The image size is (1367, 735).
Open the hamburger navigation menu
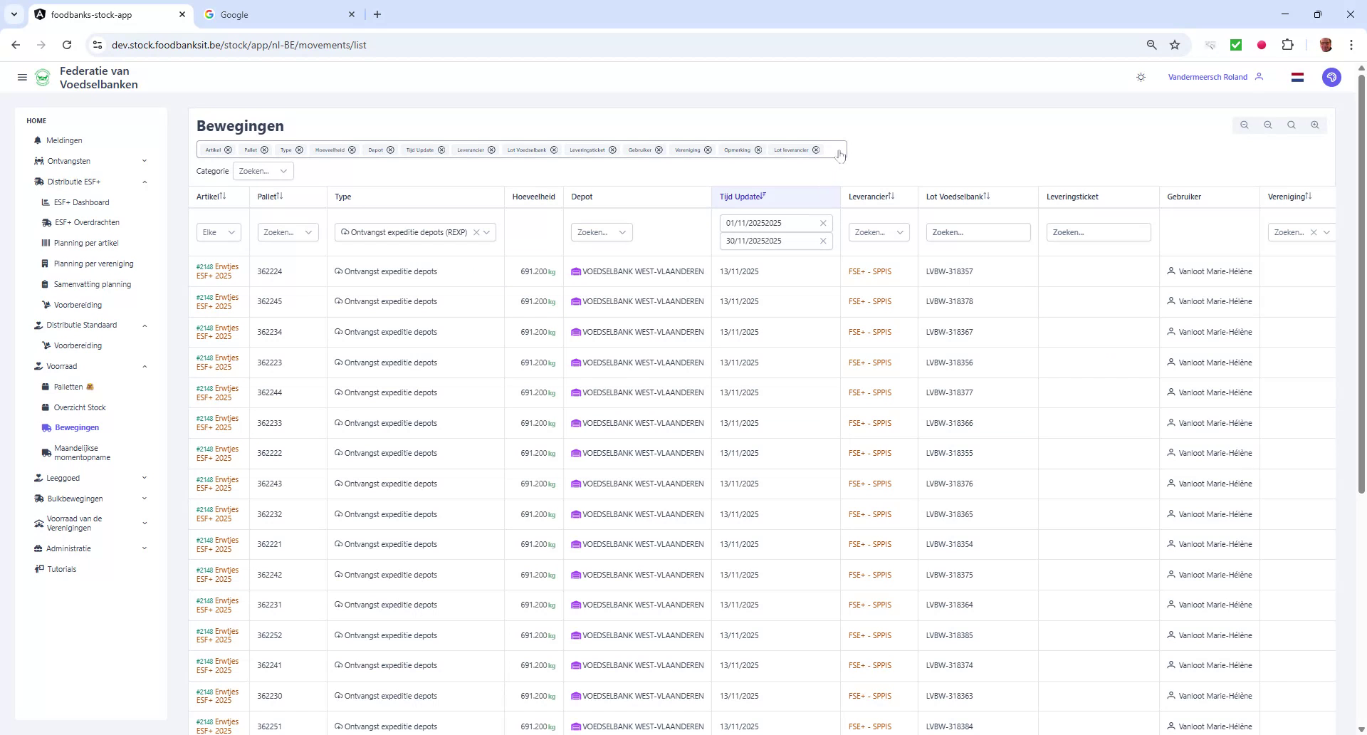pos(22,77)
